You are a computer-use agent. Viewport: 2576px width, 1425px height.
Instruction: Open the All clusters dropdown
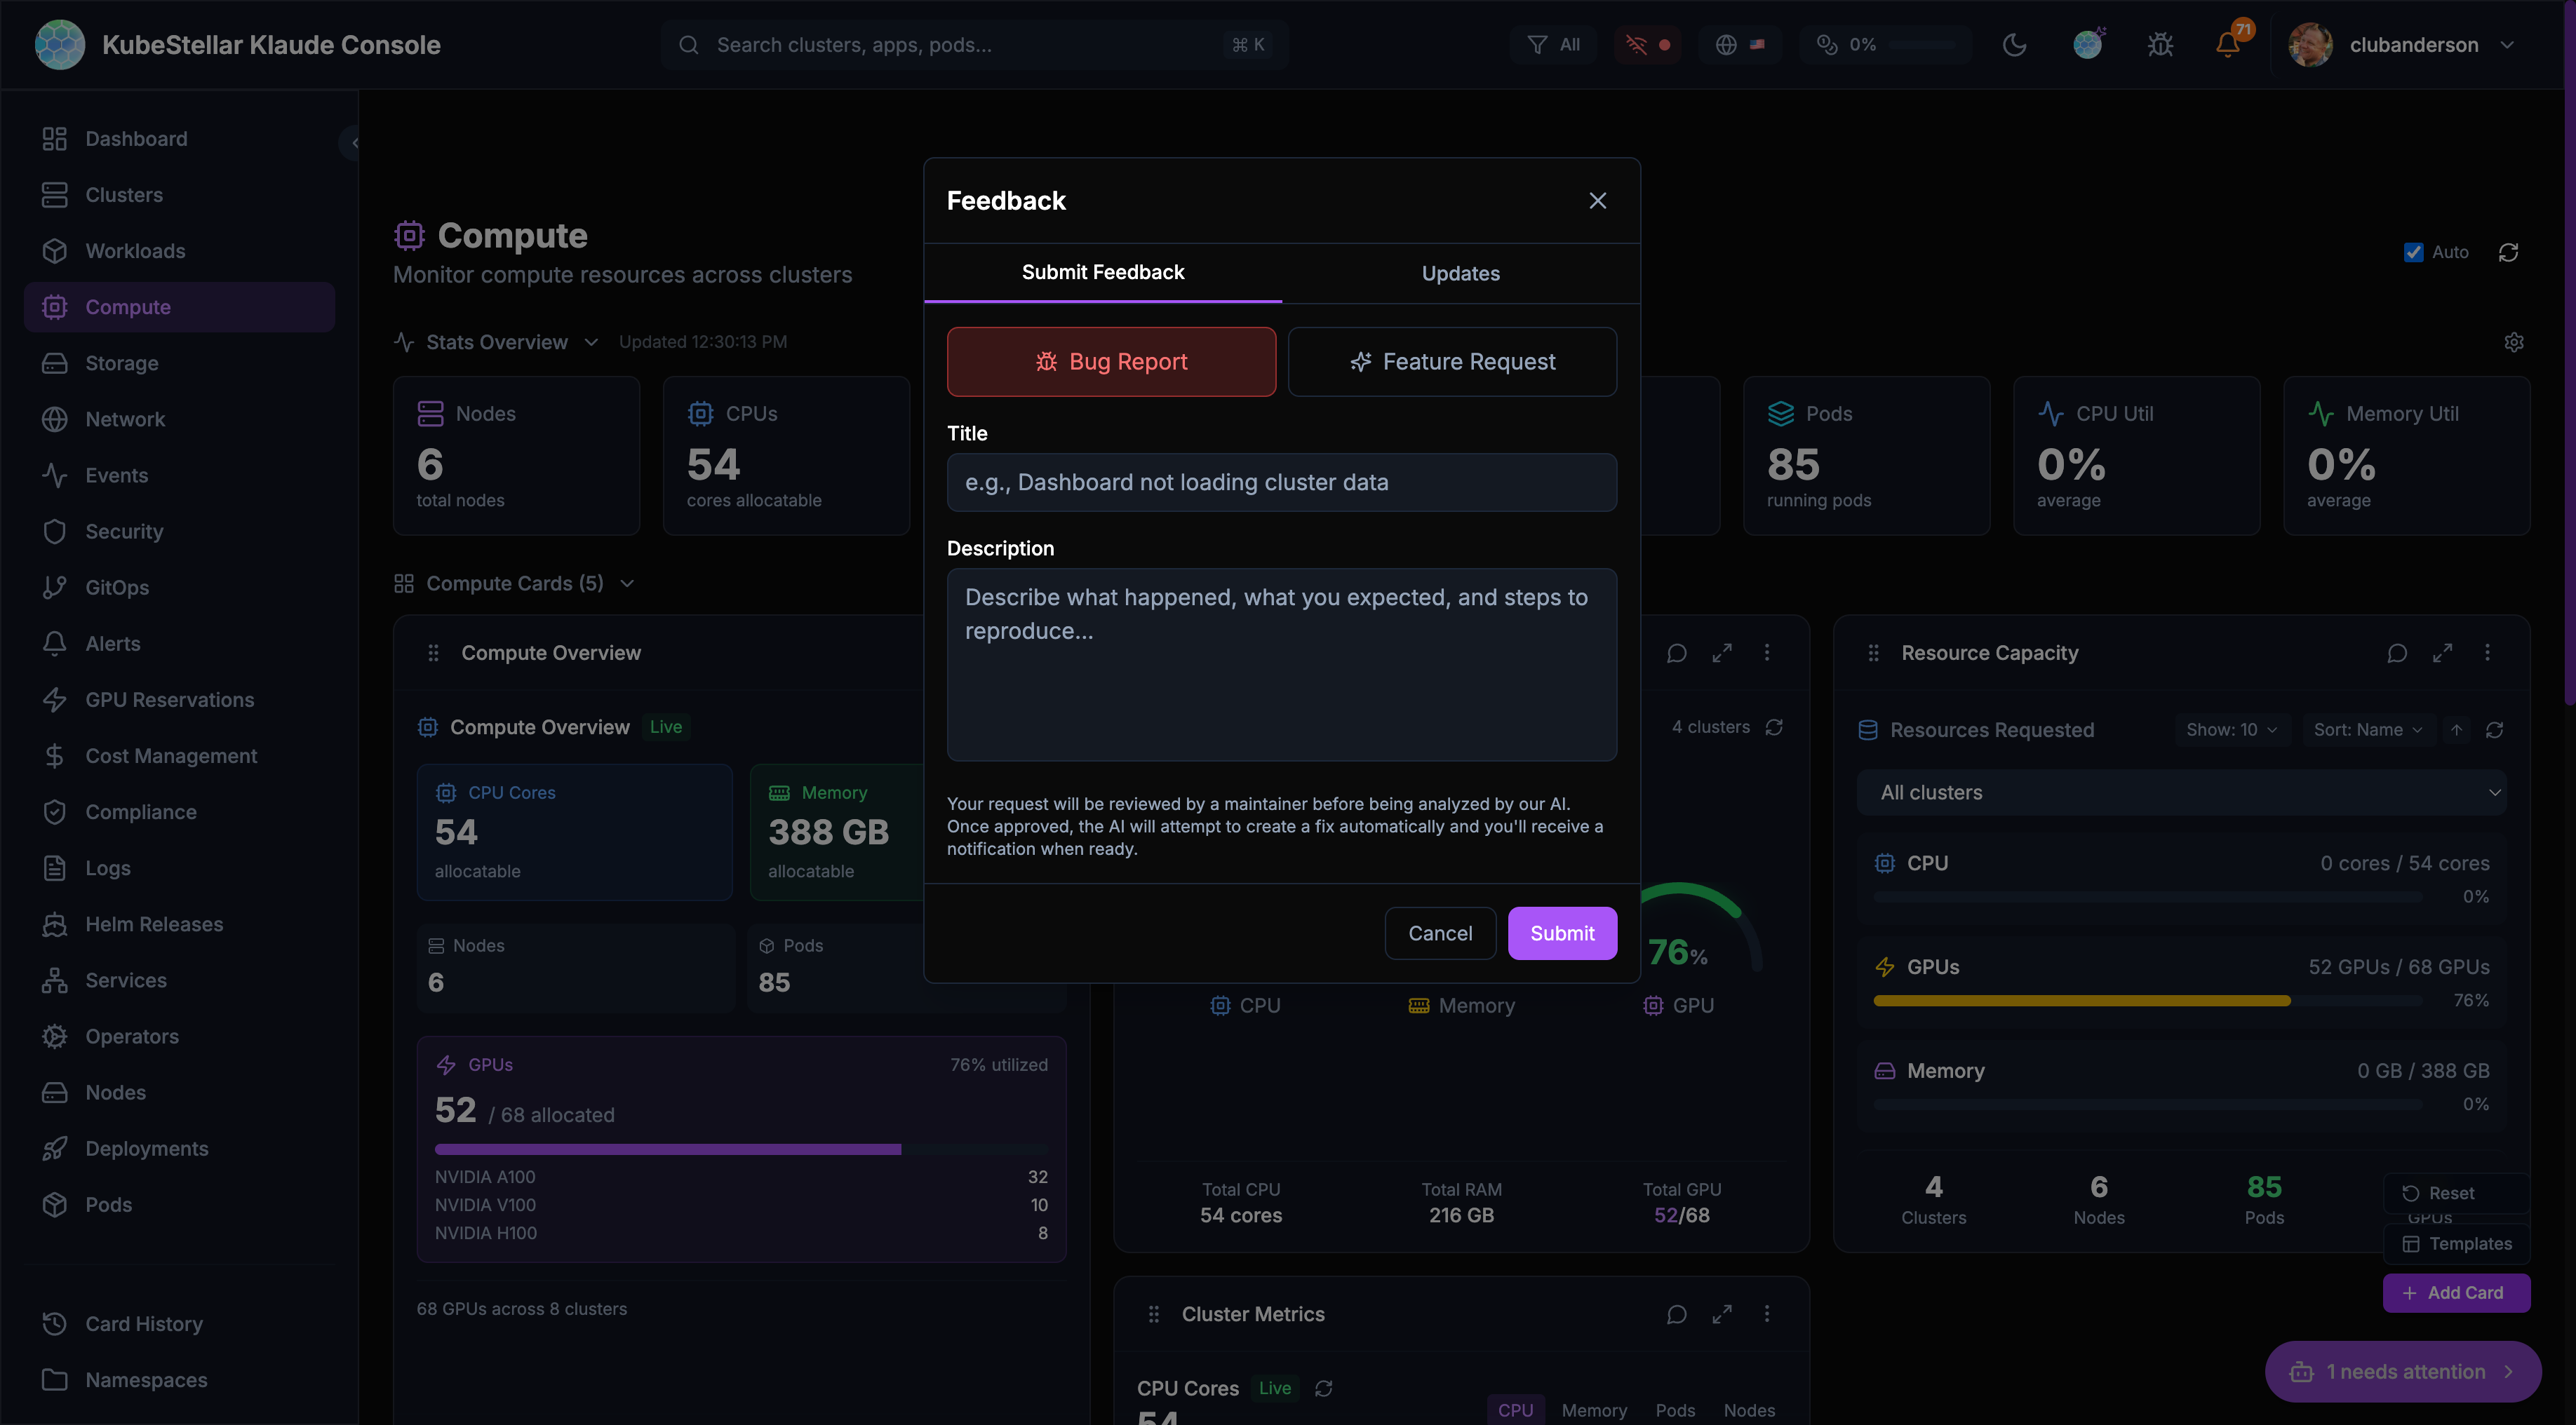click(x=2181, y=793)
